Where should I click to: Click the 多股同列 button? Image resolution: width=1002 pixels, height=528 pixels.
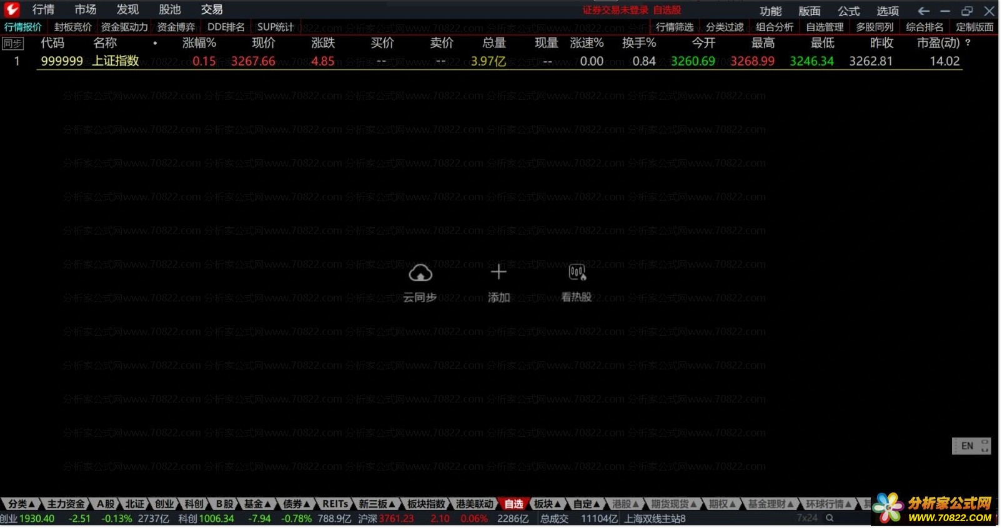[x=875, y=27]
